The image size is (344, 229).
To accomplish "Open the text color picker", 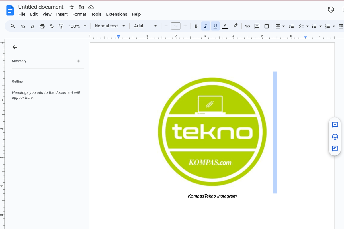I will click(x=225, y=26).
